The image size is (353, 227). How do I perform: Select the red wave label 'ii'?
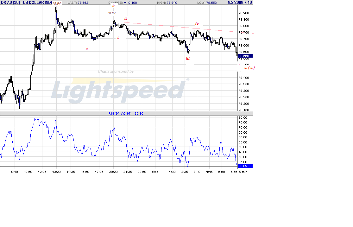(x=126, y=18)
